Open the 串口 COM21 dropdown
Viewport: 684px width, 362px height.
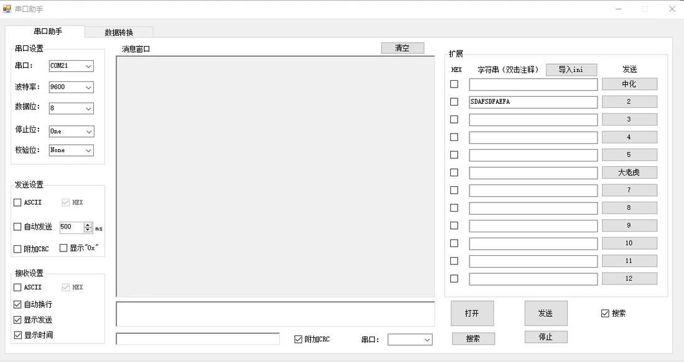click(71, 66)
